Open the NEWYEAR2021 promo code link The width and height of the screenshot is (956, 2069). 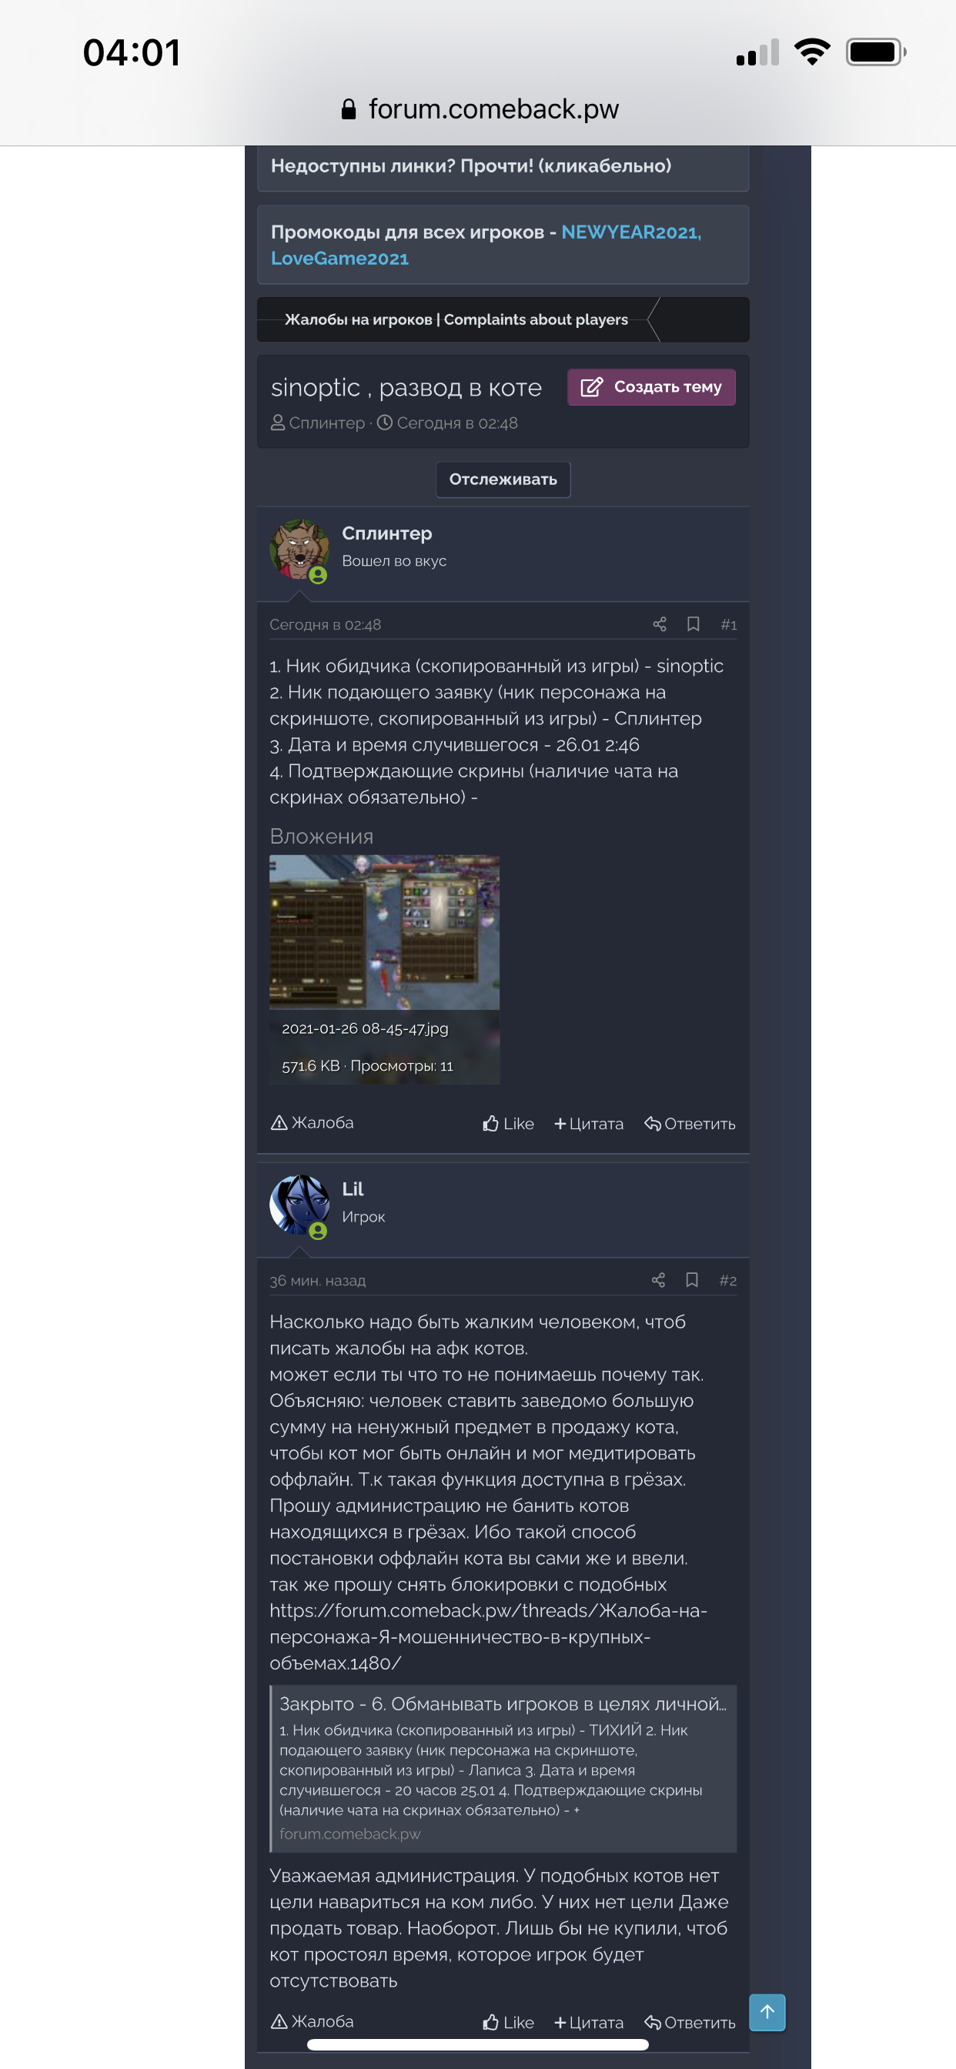[631, 232]
